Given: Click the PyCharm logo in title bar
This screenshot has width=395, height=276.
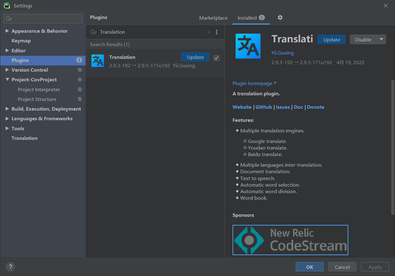Looking at the screenshot, I should tap(7, 6).
